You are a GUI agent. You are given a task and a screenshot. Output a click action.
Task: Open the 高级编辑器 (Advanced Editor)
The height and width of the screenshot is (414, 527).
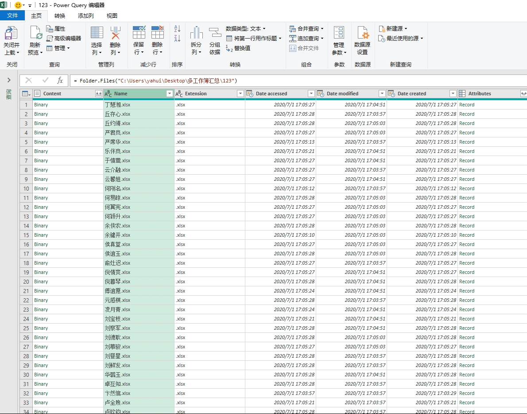click(64, 38)
